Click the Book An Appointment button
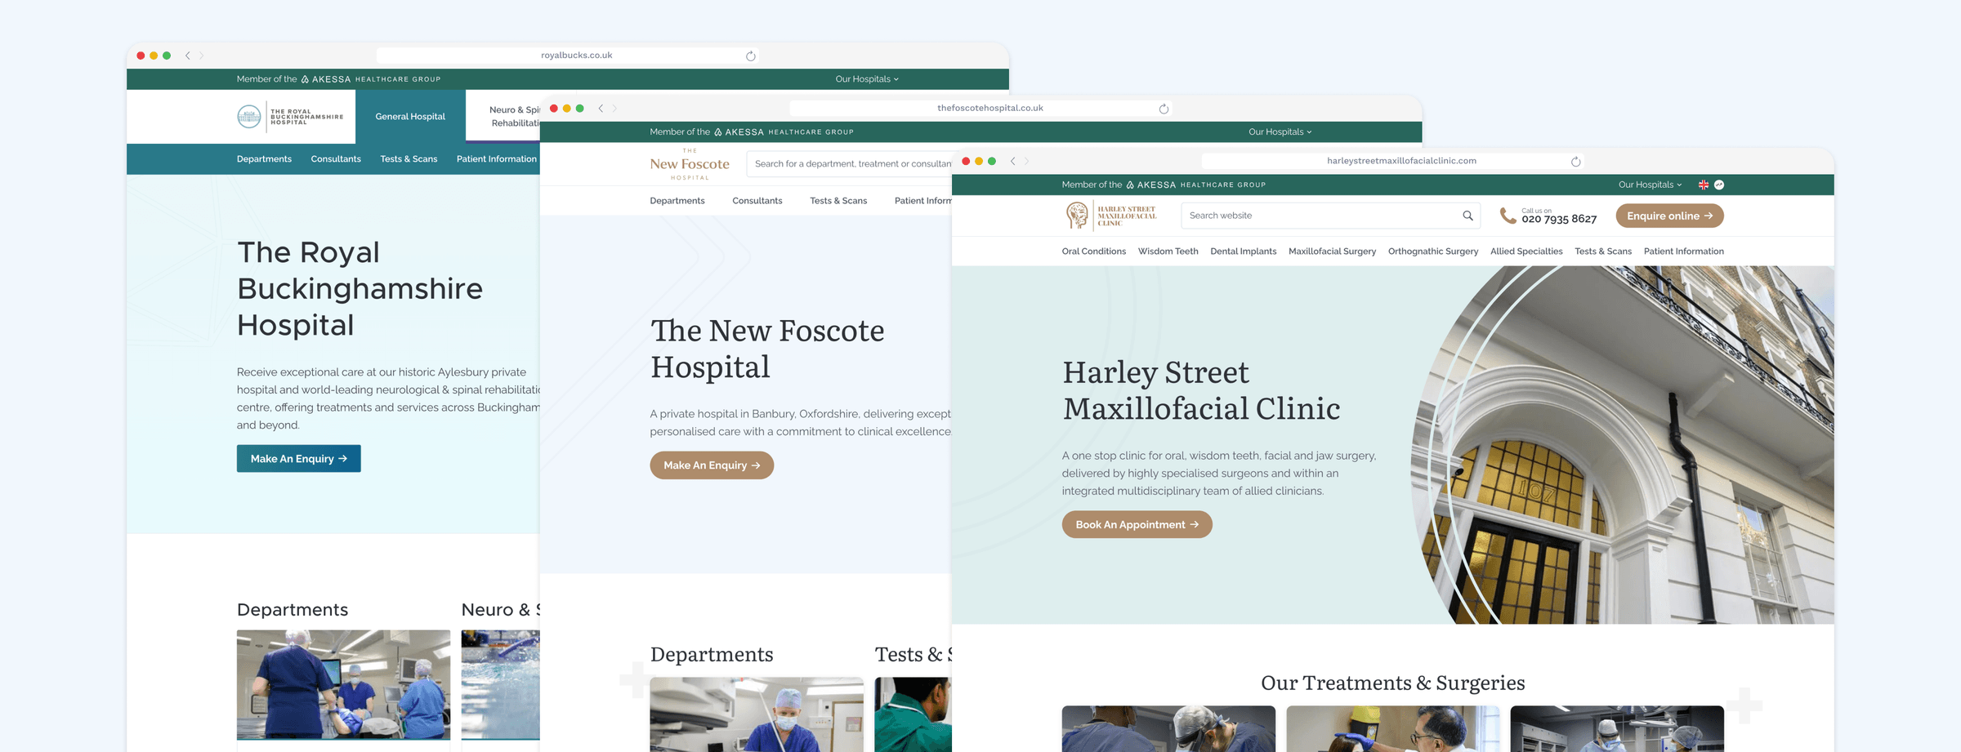 [x=1137, y=524]
